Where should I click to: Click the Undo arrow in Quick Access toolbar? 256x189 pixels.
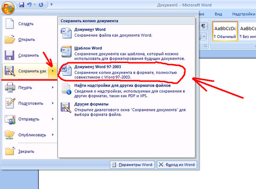pyautogui.click(x=29, y=5)
